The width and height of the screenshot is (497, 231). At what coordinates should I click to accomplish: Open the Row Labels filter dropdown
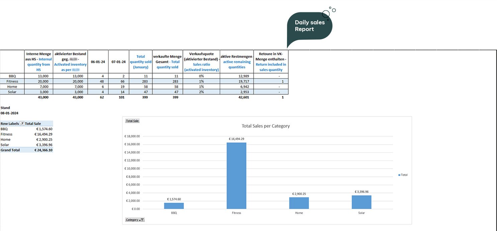pos(22,123)
